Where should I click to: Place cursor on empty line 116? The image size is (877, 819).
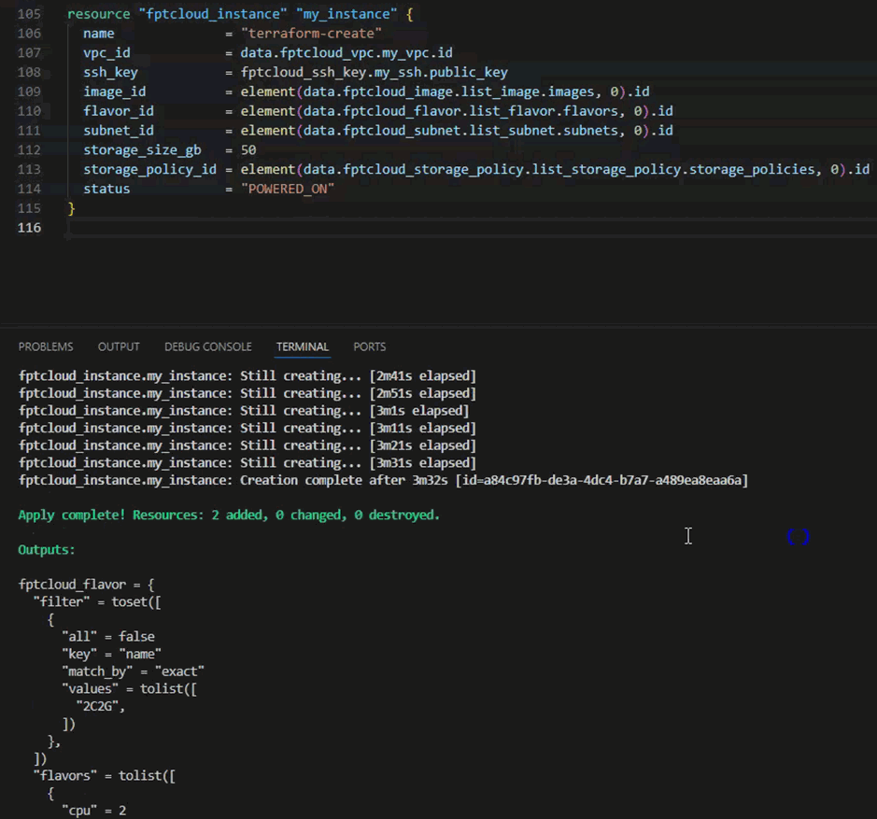470,228
